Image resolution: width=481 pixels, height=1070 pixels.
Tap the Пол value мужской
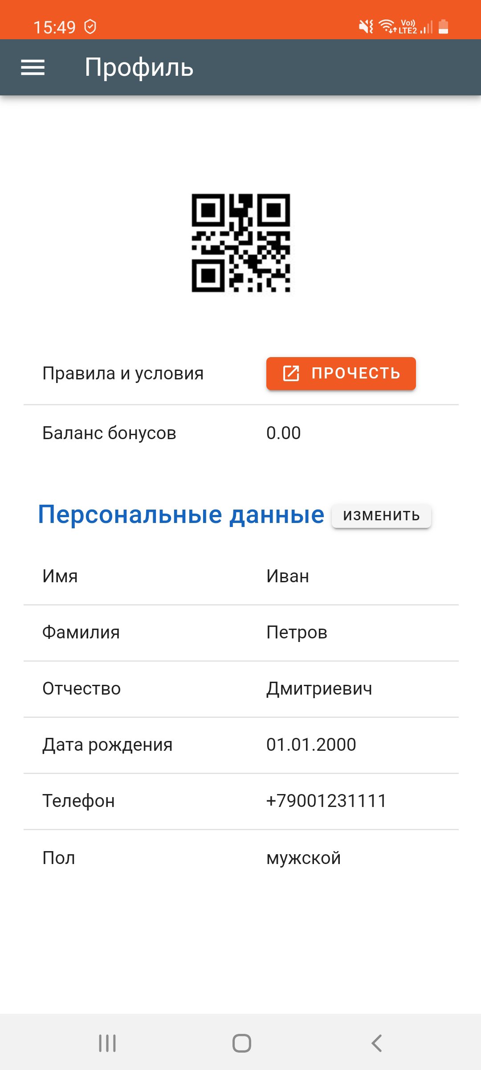point(303,858)
